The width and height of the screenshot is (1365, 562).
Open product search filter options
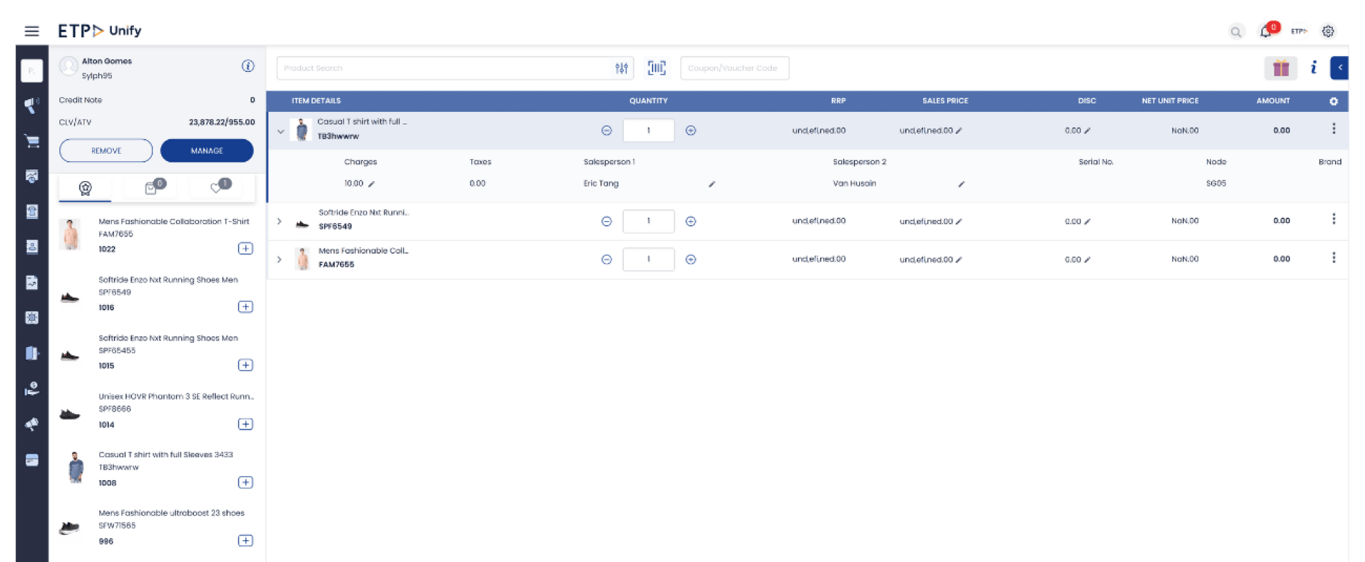point(621,68)
